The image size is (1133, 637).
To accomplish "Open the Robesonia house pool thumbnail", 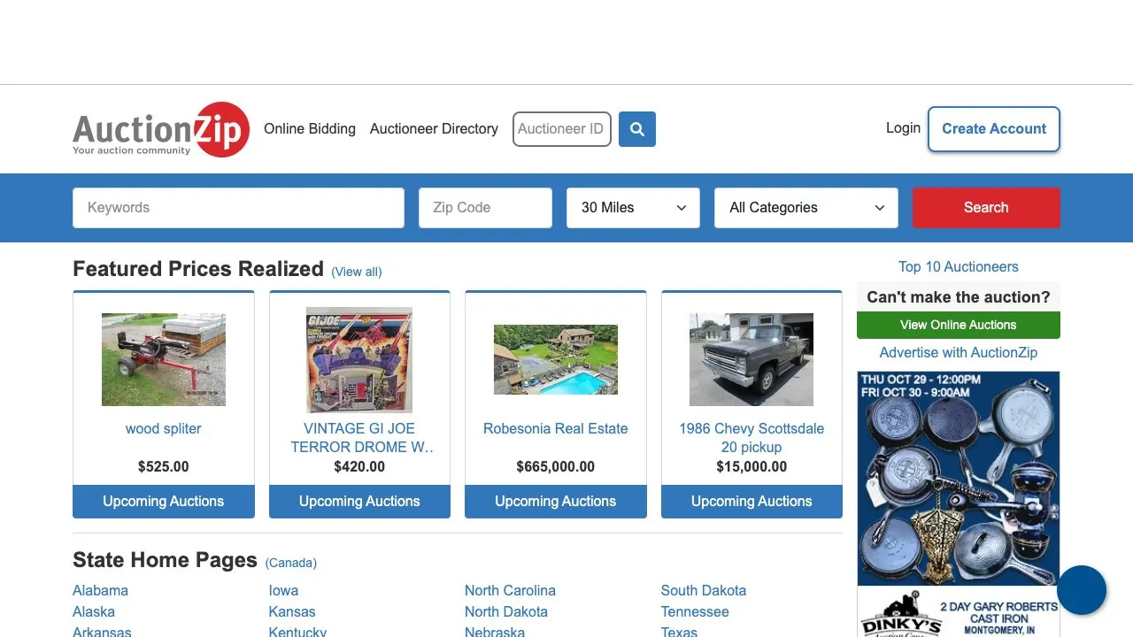I will [556, 359].
